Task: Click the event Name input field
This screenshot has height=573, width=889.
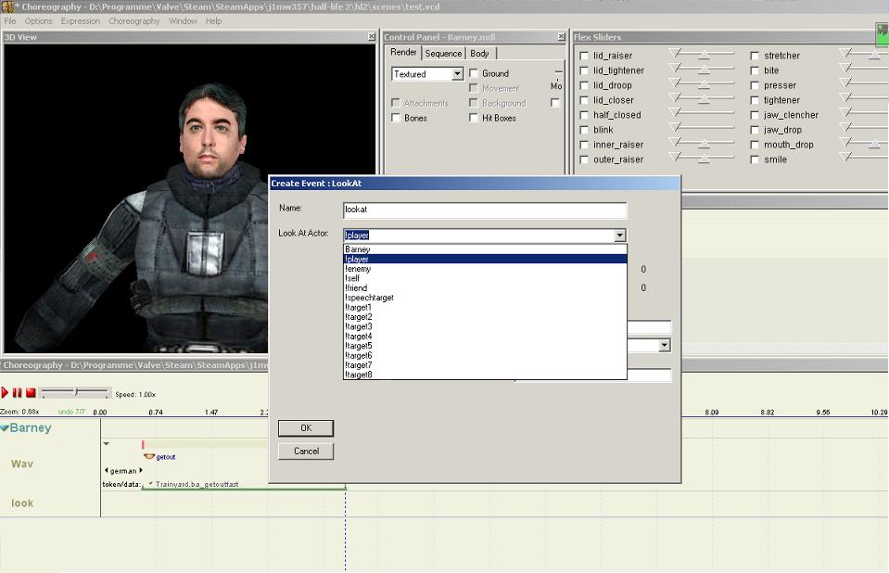Action: coord(485,210)
